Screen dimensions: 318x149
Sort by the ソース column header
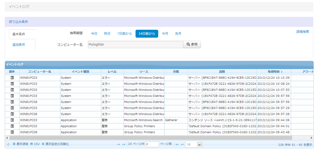tap(144, 72)
